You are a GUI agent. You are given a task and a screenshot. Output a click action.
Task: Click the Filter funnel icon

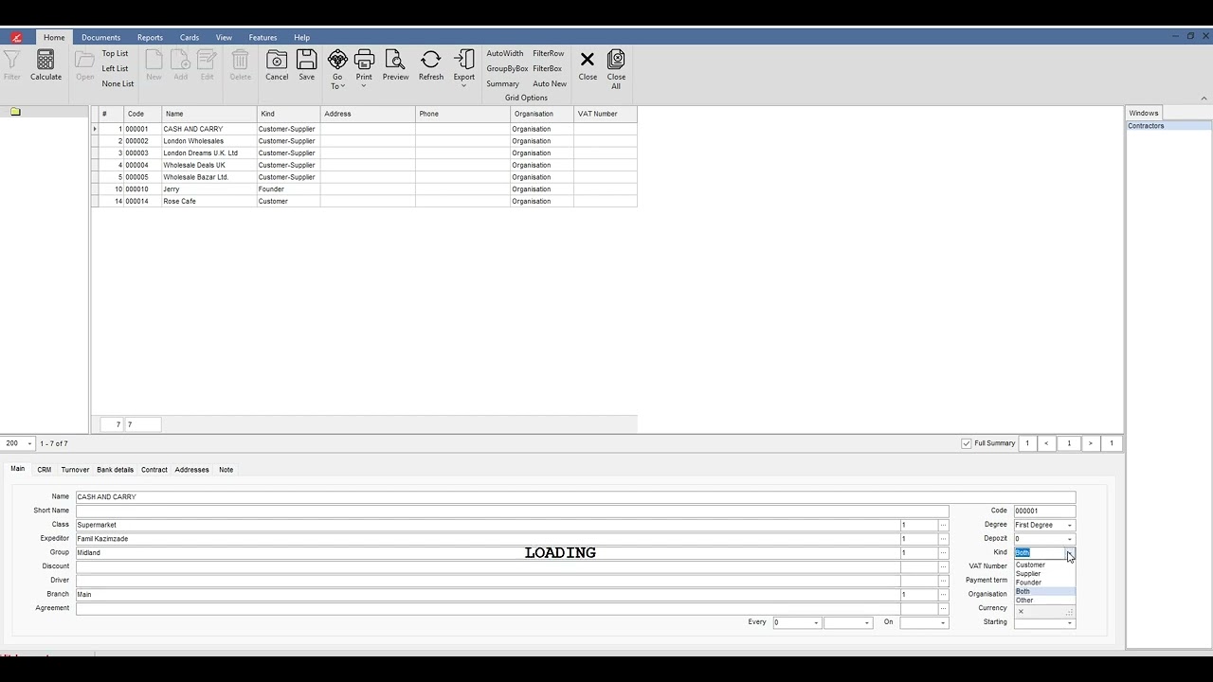12,60
